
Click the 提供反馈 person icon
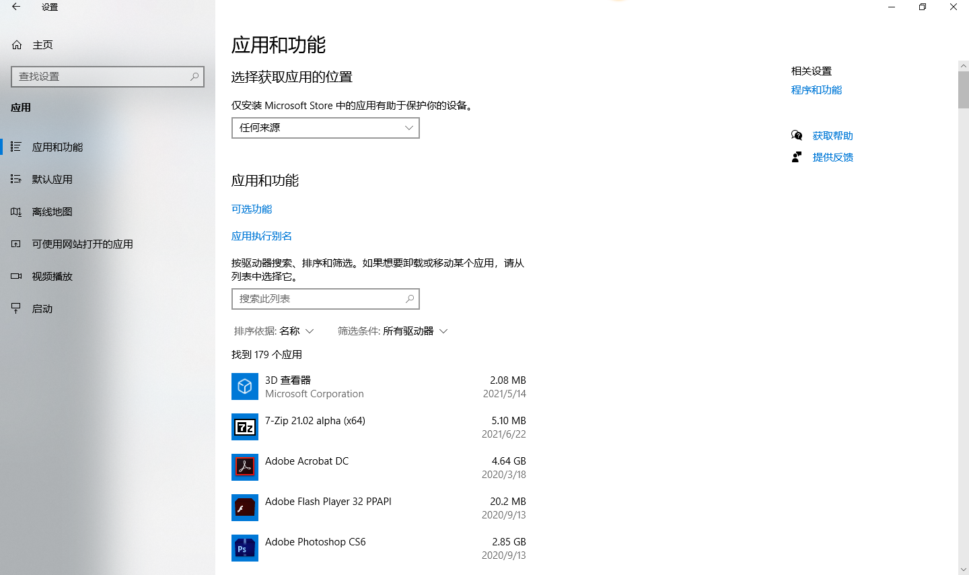(797, 157)
